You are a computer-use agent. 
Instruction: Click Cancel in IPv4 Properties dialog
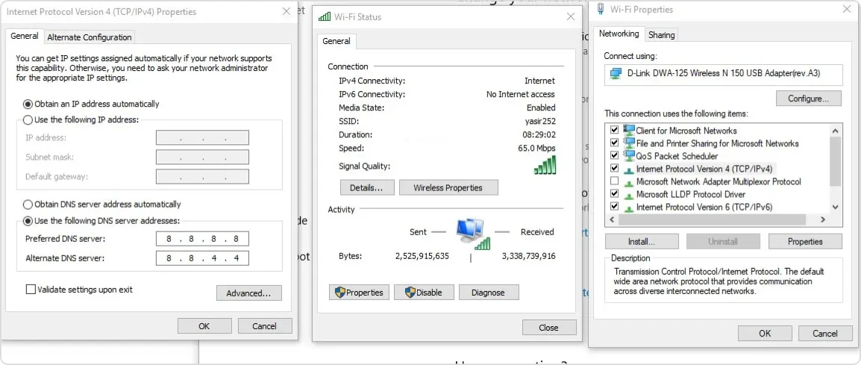tap(265, 326)
